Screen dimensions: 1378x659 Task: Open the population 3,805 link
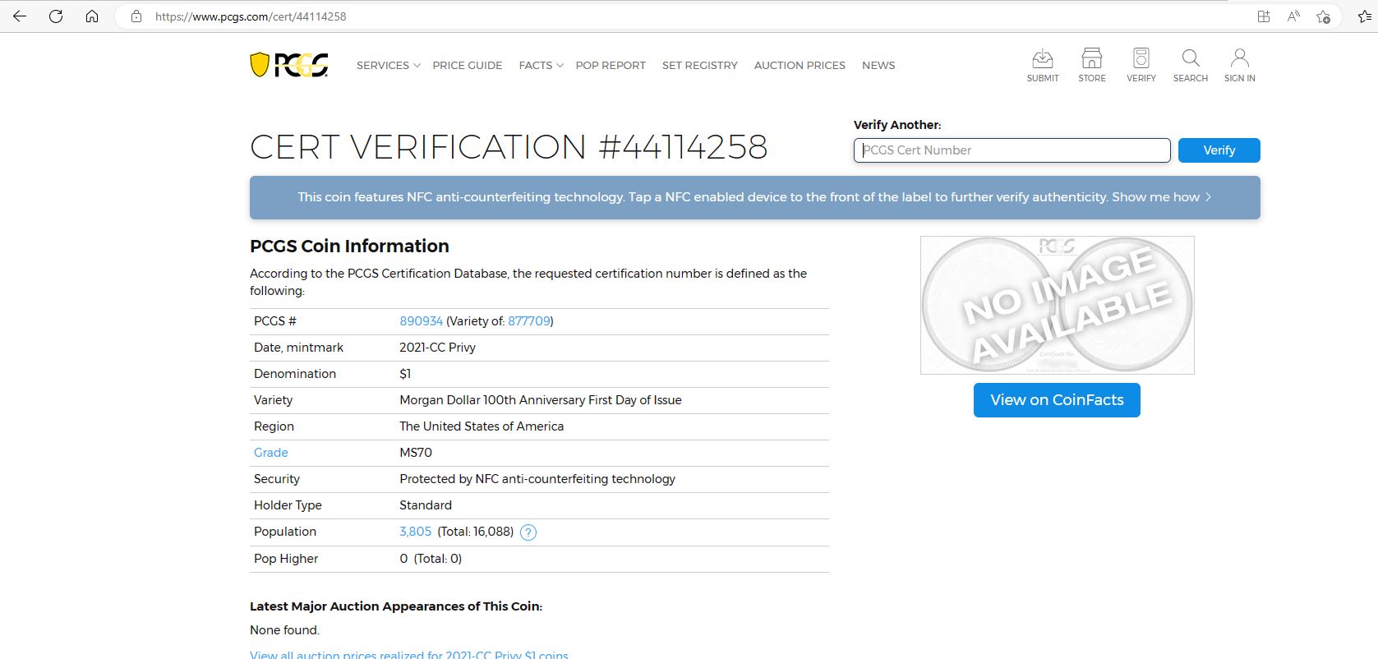click(415, 532)
